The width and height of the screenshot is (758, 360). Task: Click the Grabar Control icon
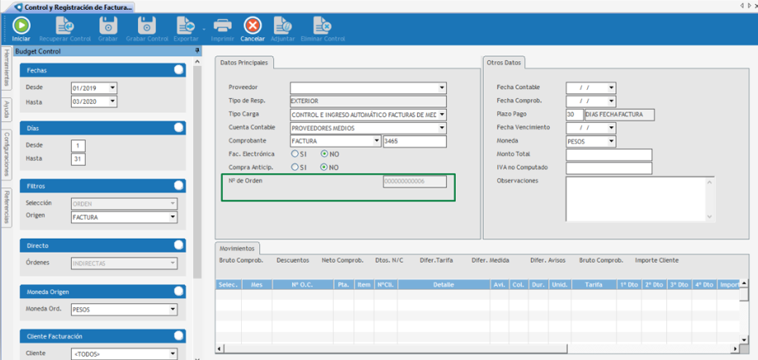(x=146, y=26)
